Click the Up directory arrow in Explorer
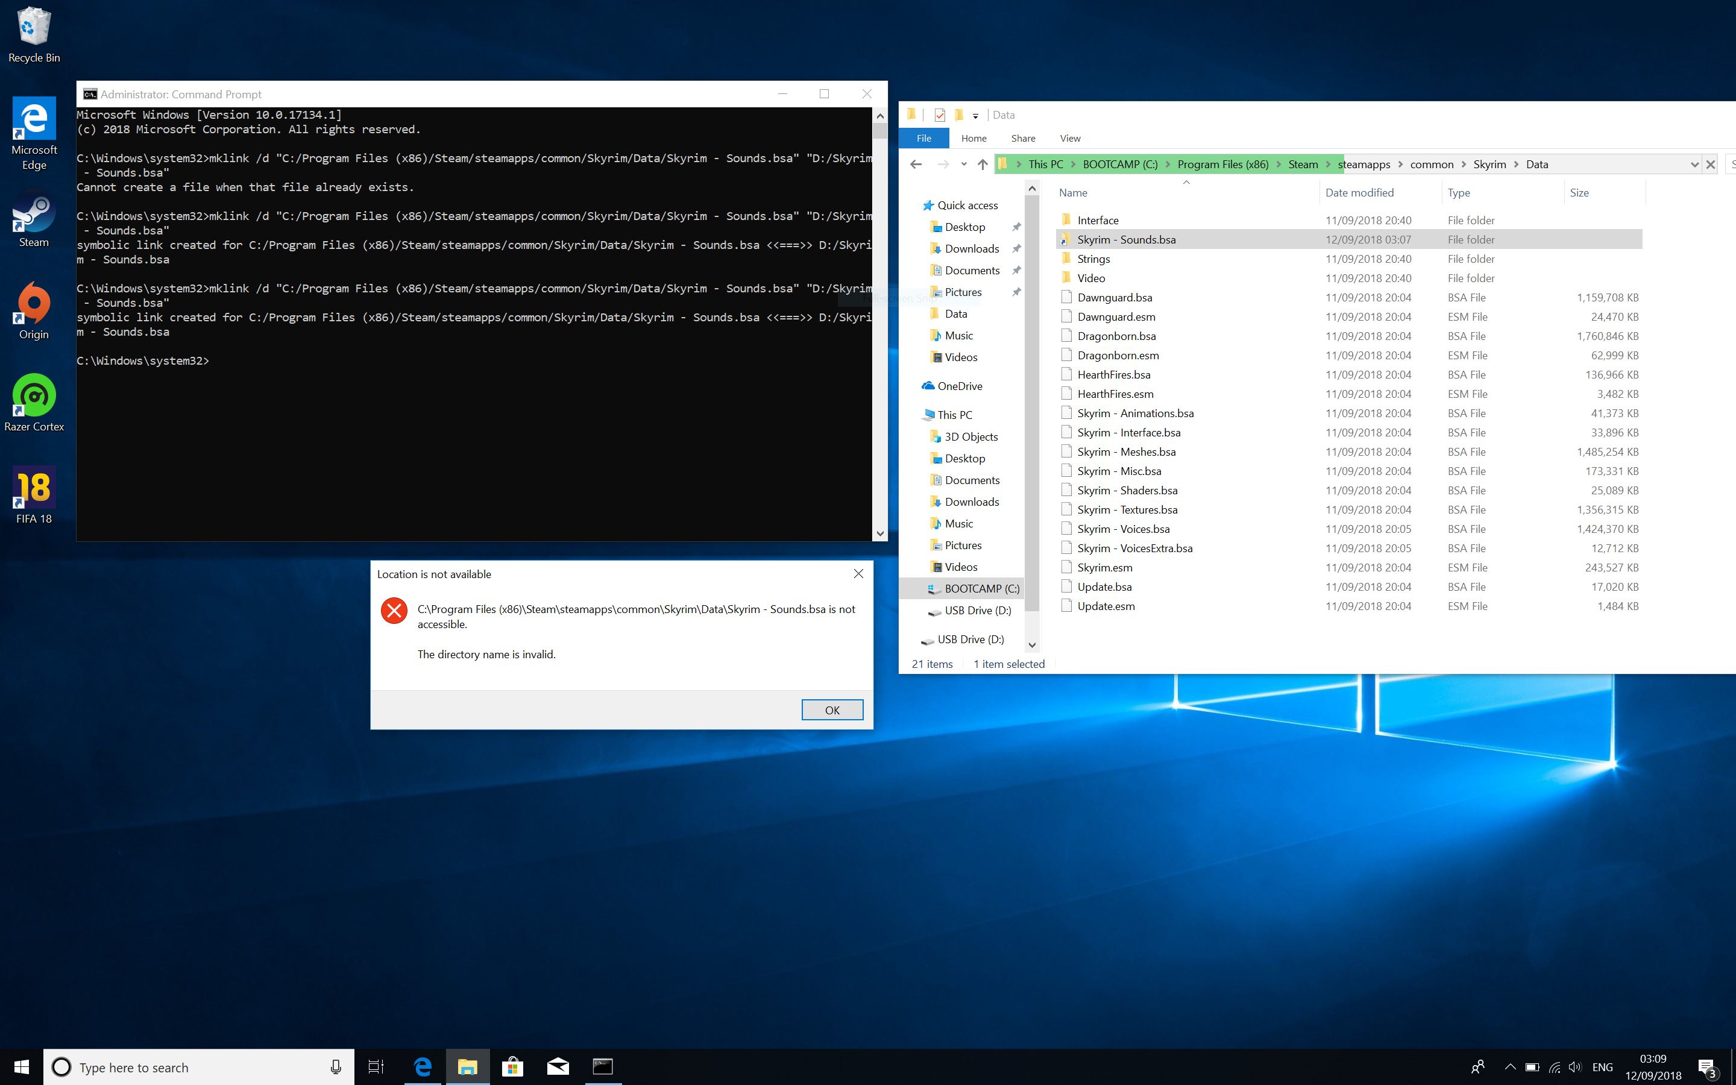The height and width of the screenshot is (1085, 1736). [982, 165]
